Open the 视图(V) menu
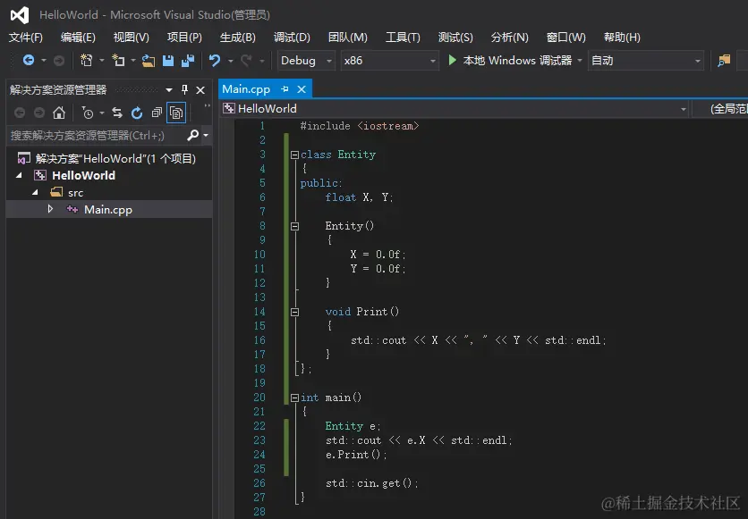Image resolution: width=748 pixels, height=519 pixels. click(132, 38)
